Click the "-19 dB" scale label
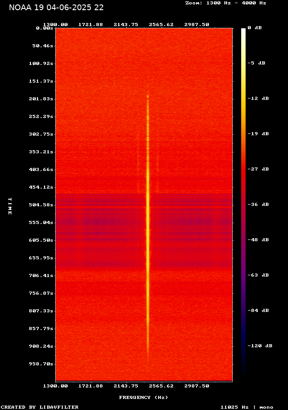The image size is (288, 410). (x=258, y=133)
